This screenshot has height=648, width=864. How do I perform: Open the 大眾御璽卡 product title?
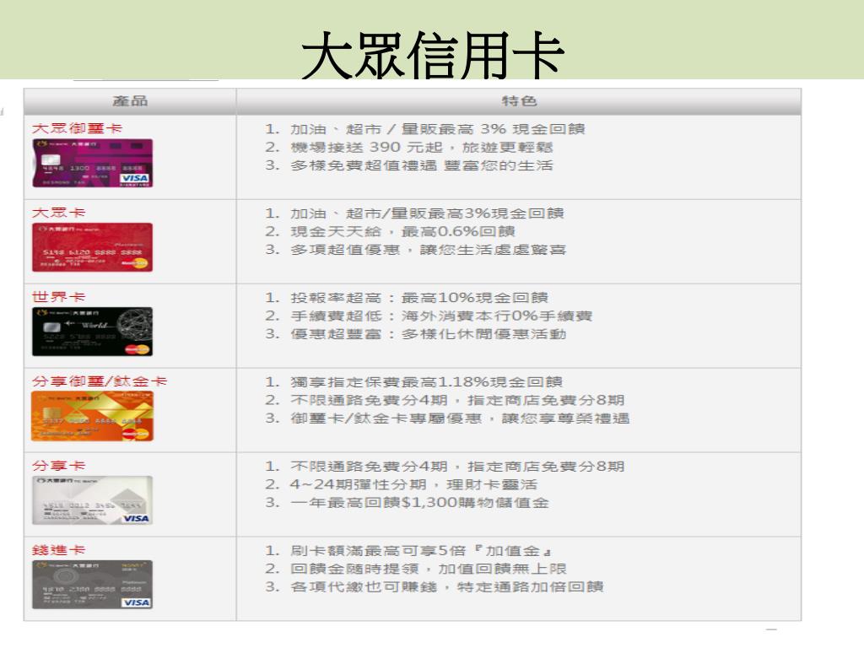coord(77,128)
